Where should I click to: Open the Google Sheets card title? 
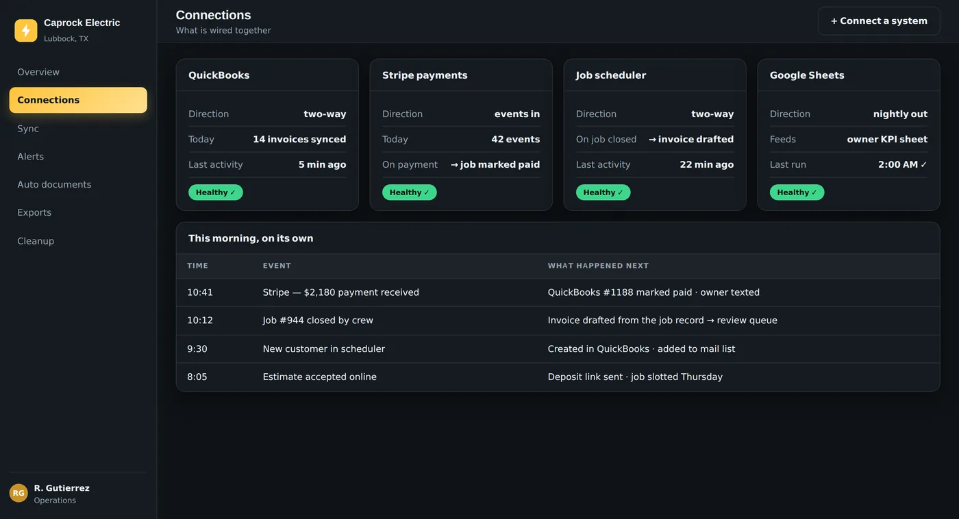pyautogui.click(x=807, y=75)
